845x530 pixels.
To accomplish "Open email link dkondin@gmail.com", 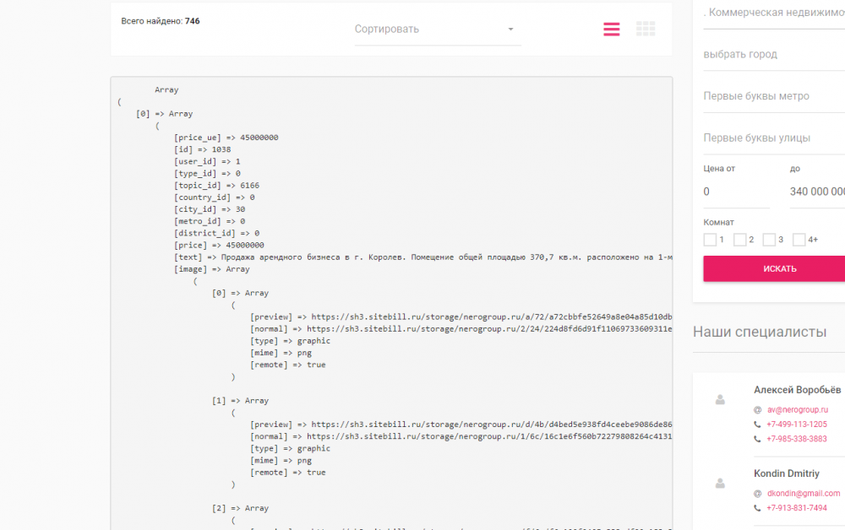I will pyautogui.click(x=804, y=493).
